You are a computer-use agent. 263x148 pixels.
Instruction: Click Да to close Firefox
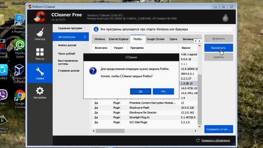click(141, 91)
